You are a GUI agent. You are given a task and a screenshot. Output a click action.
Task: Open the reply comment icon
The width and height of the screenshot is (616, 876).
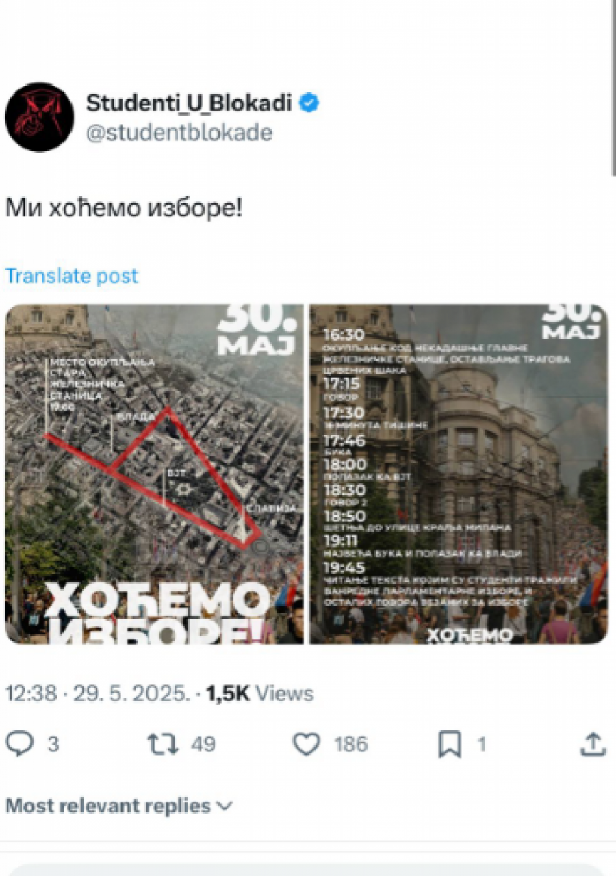click(19, 744)
